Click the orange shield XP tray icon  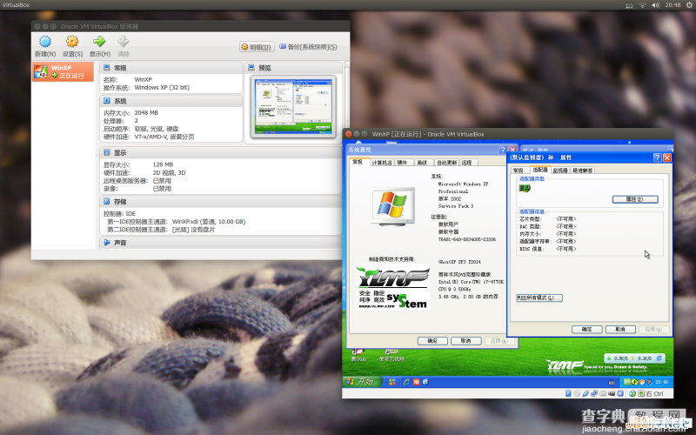641,382
